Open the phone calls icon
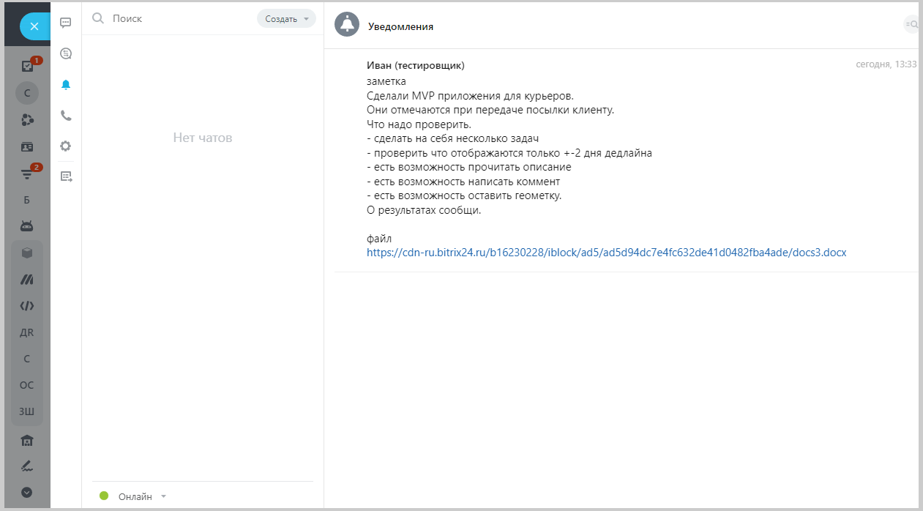This screenshot has height=511, width=923. tap(66, 116)
